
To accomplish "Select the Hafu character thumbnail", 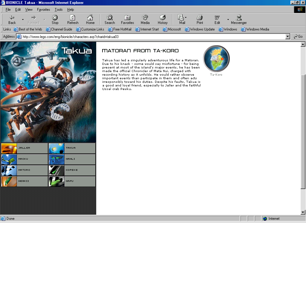I will point(56,181).
